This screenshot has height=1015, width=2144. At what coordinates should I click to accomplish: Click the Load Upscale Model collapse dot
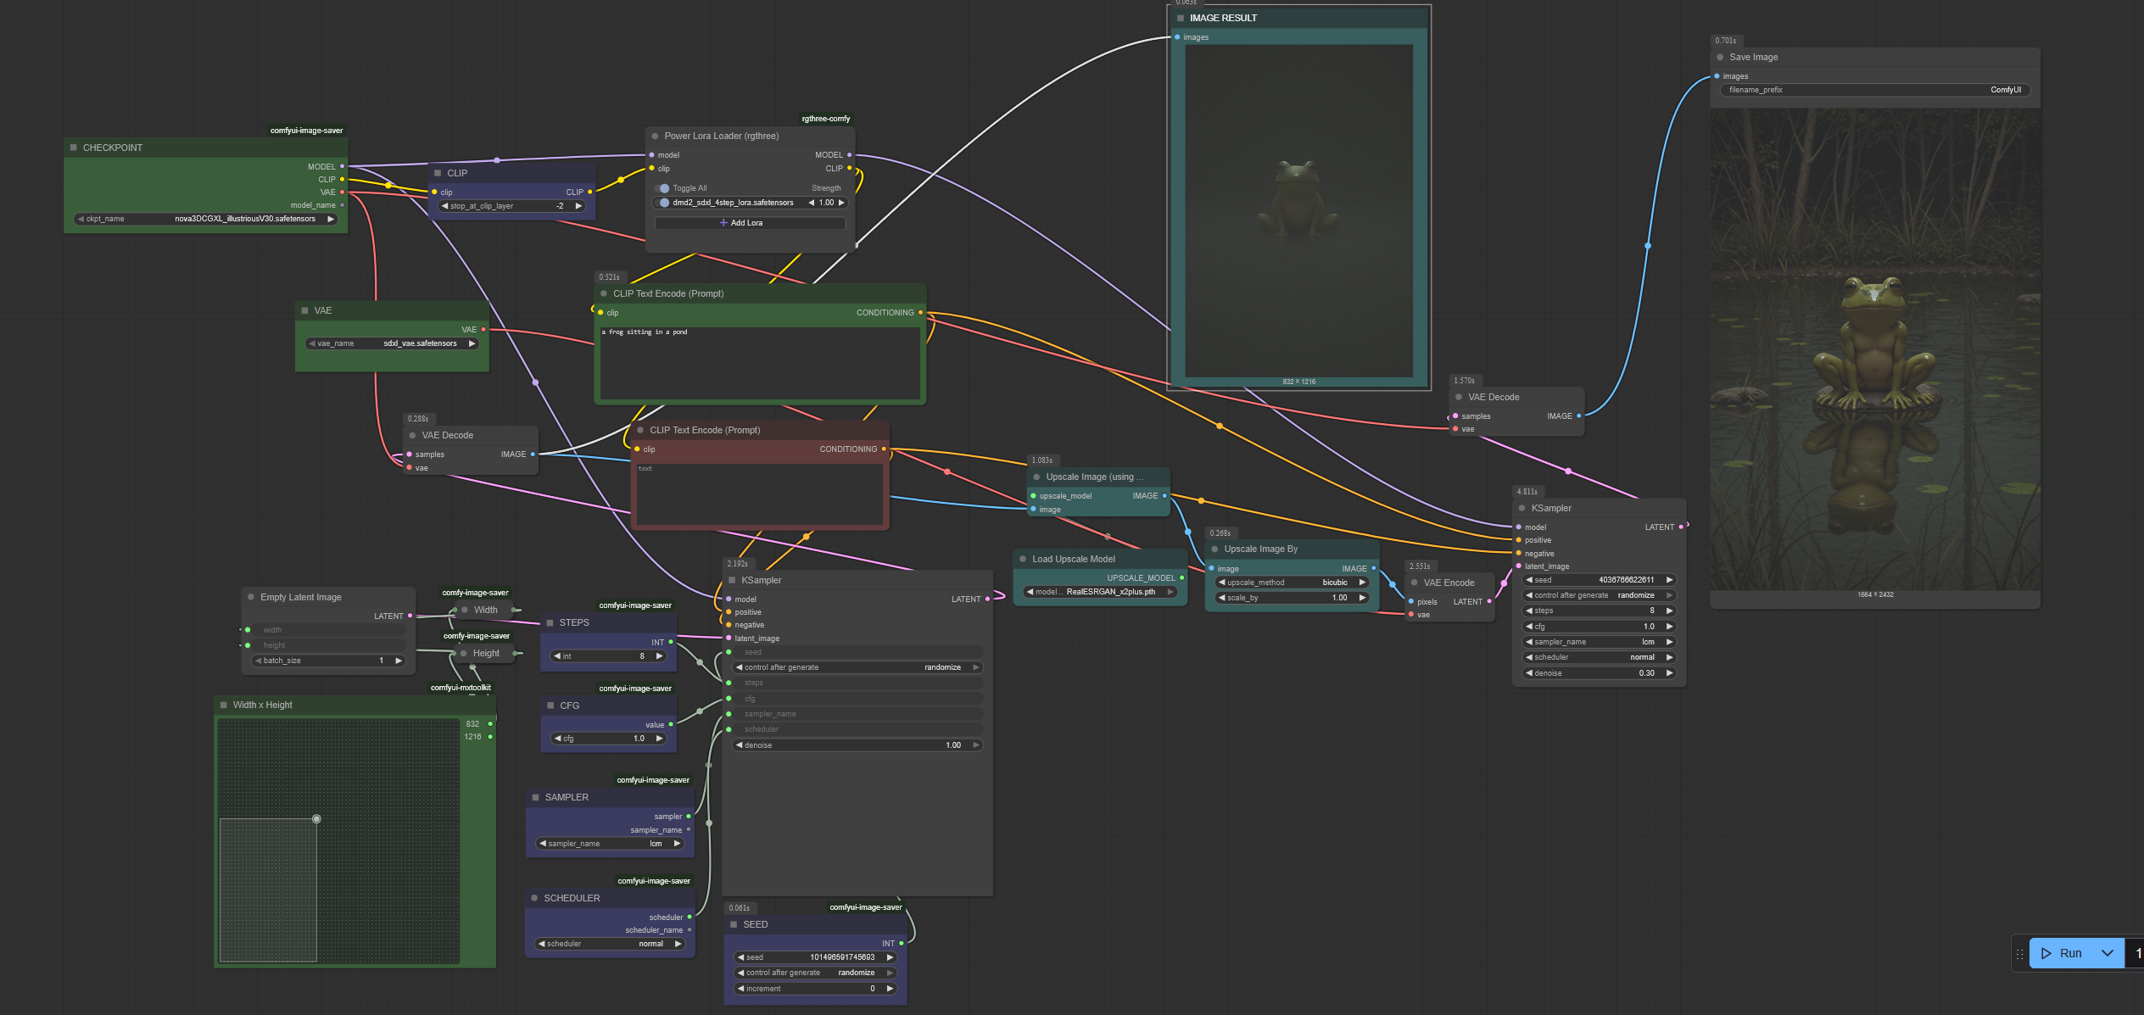click(1023, 559)
